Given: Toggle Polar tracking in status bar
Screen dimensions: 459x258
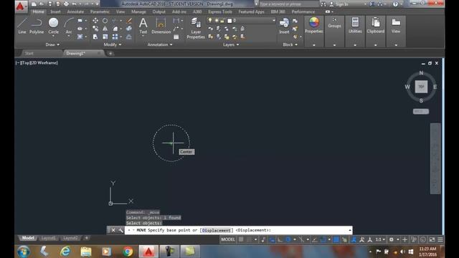Looking at the screenshot, I should coord(288,239).
